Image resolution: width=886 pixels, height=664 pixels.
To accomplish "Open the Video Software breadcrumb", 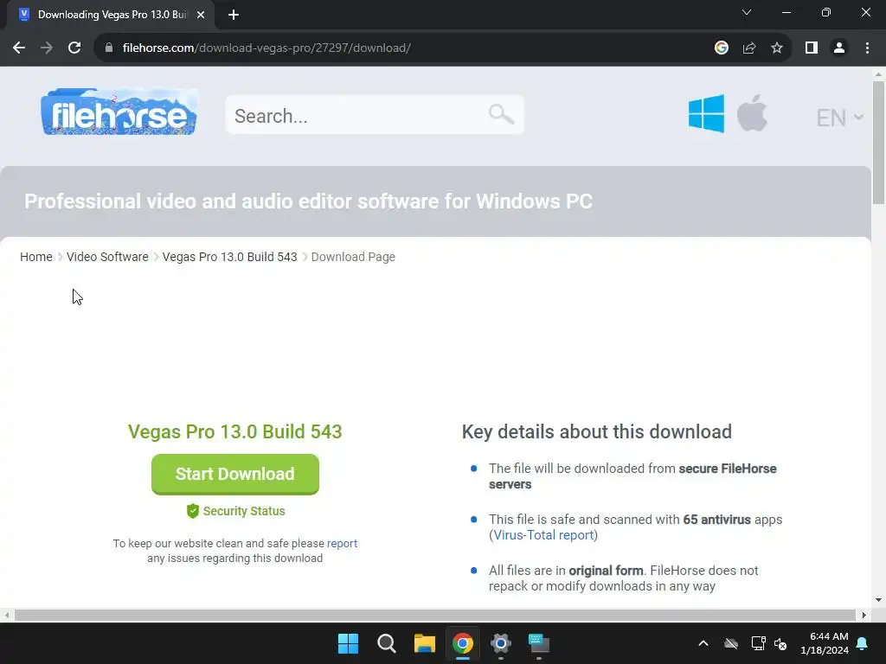I will pyautogui.click(x=107, y=257).
